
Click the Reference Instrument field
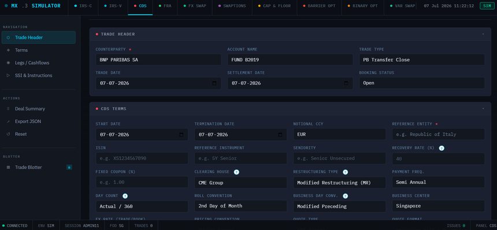pyautogui.click(x=240, y=158)
